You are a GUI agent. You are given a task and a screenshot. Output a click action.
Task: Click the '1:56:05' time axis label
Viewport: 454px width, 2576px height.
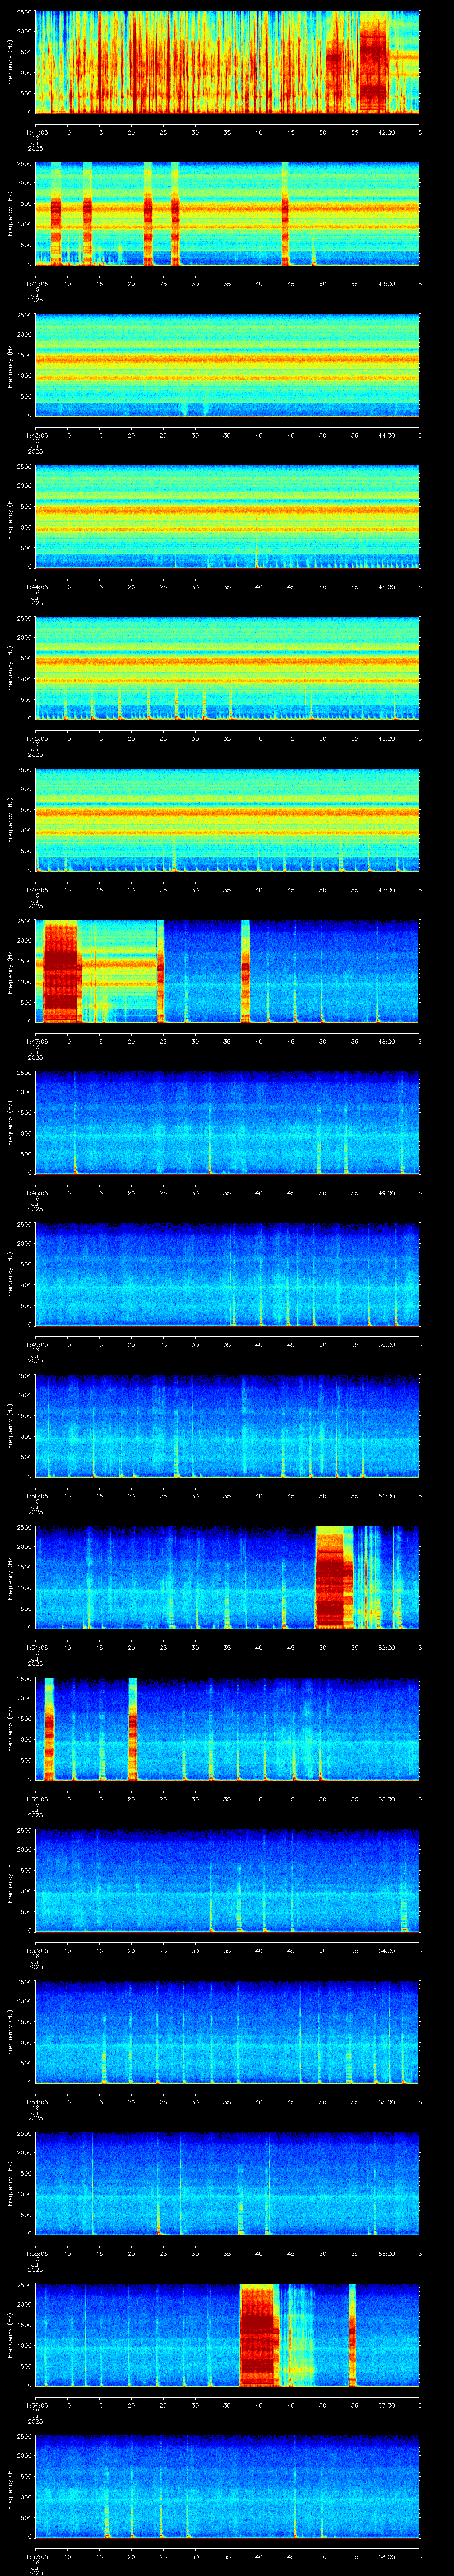(x=36, y=2405)
